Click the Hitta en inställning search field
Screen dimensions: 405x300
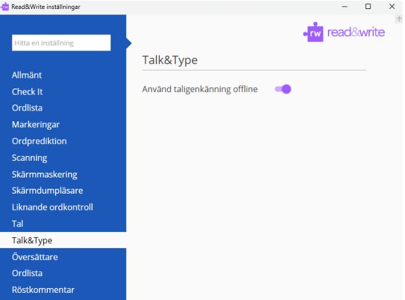tap(61, 42)
